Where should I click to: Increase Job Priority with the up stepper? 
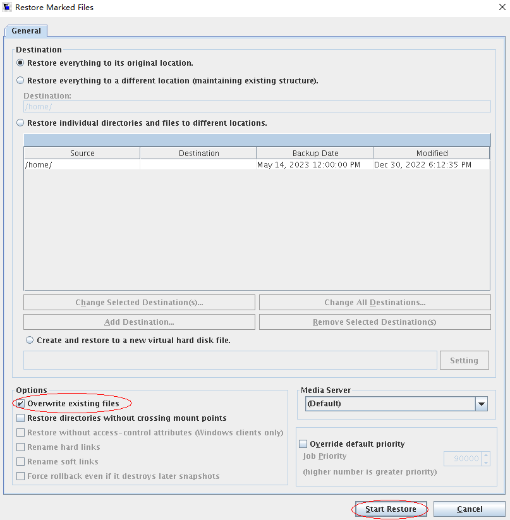pos(485,455)
